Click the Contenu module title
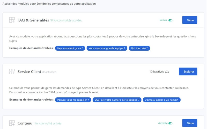This screenshot has width=207, height=129. click(x=25, y=123)
